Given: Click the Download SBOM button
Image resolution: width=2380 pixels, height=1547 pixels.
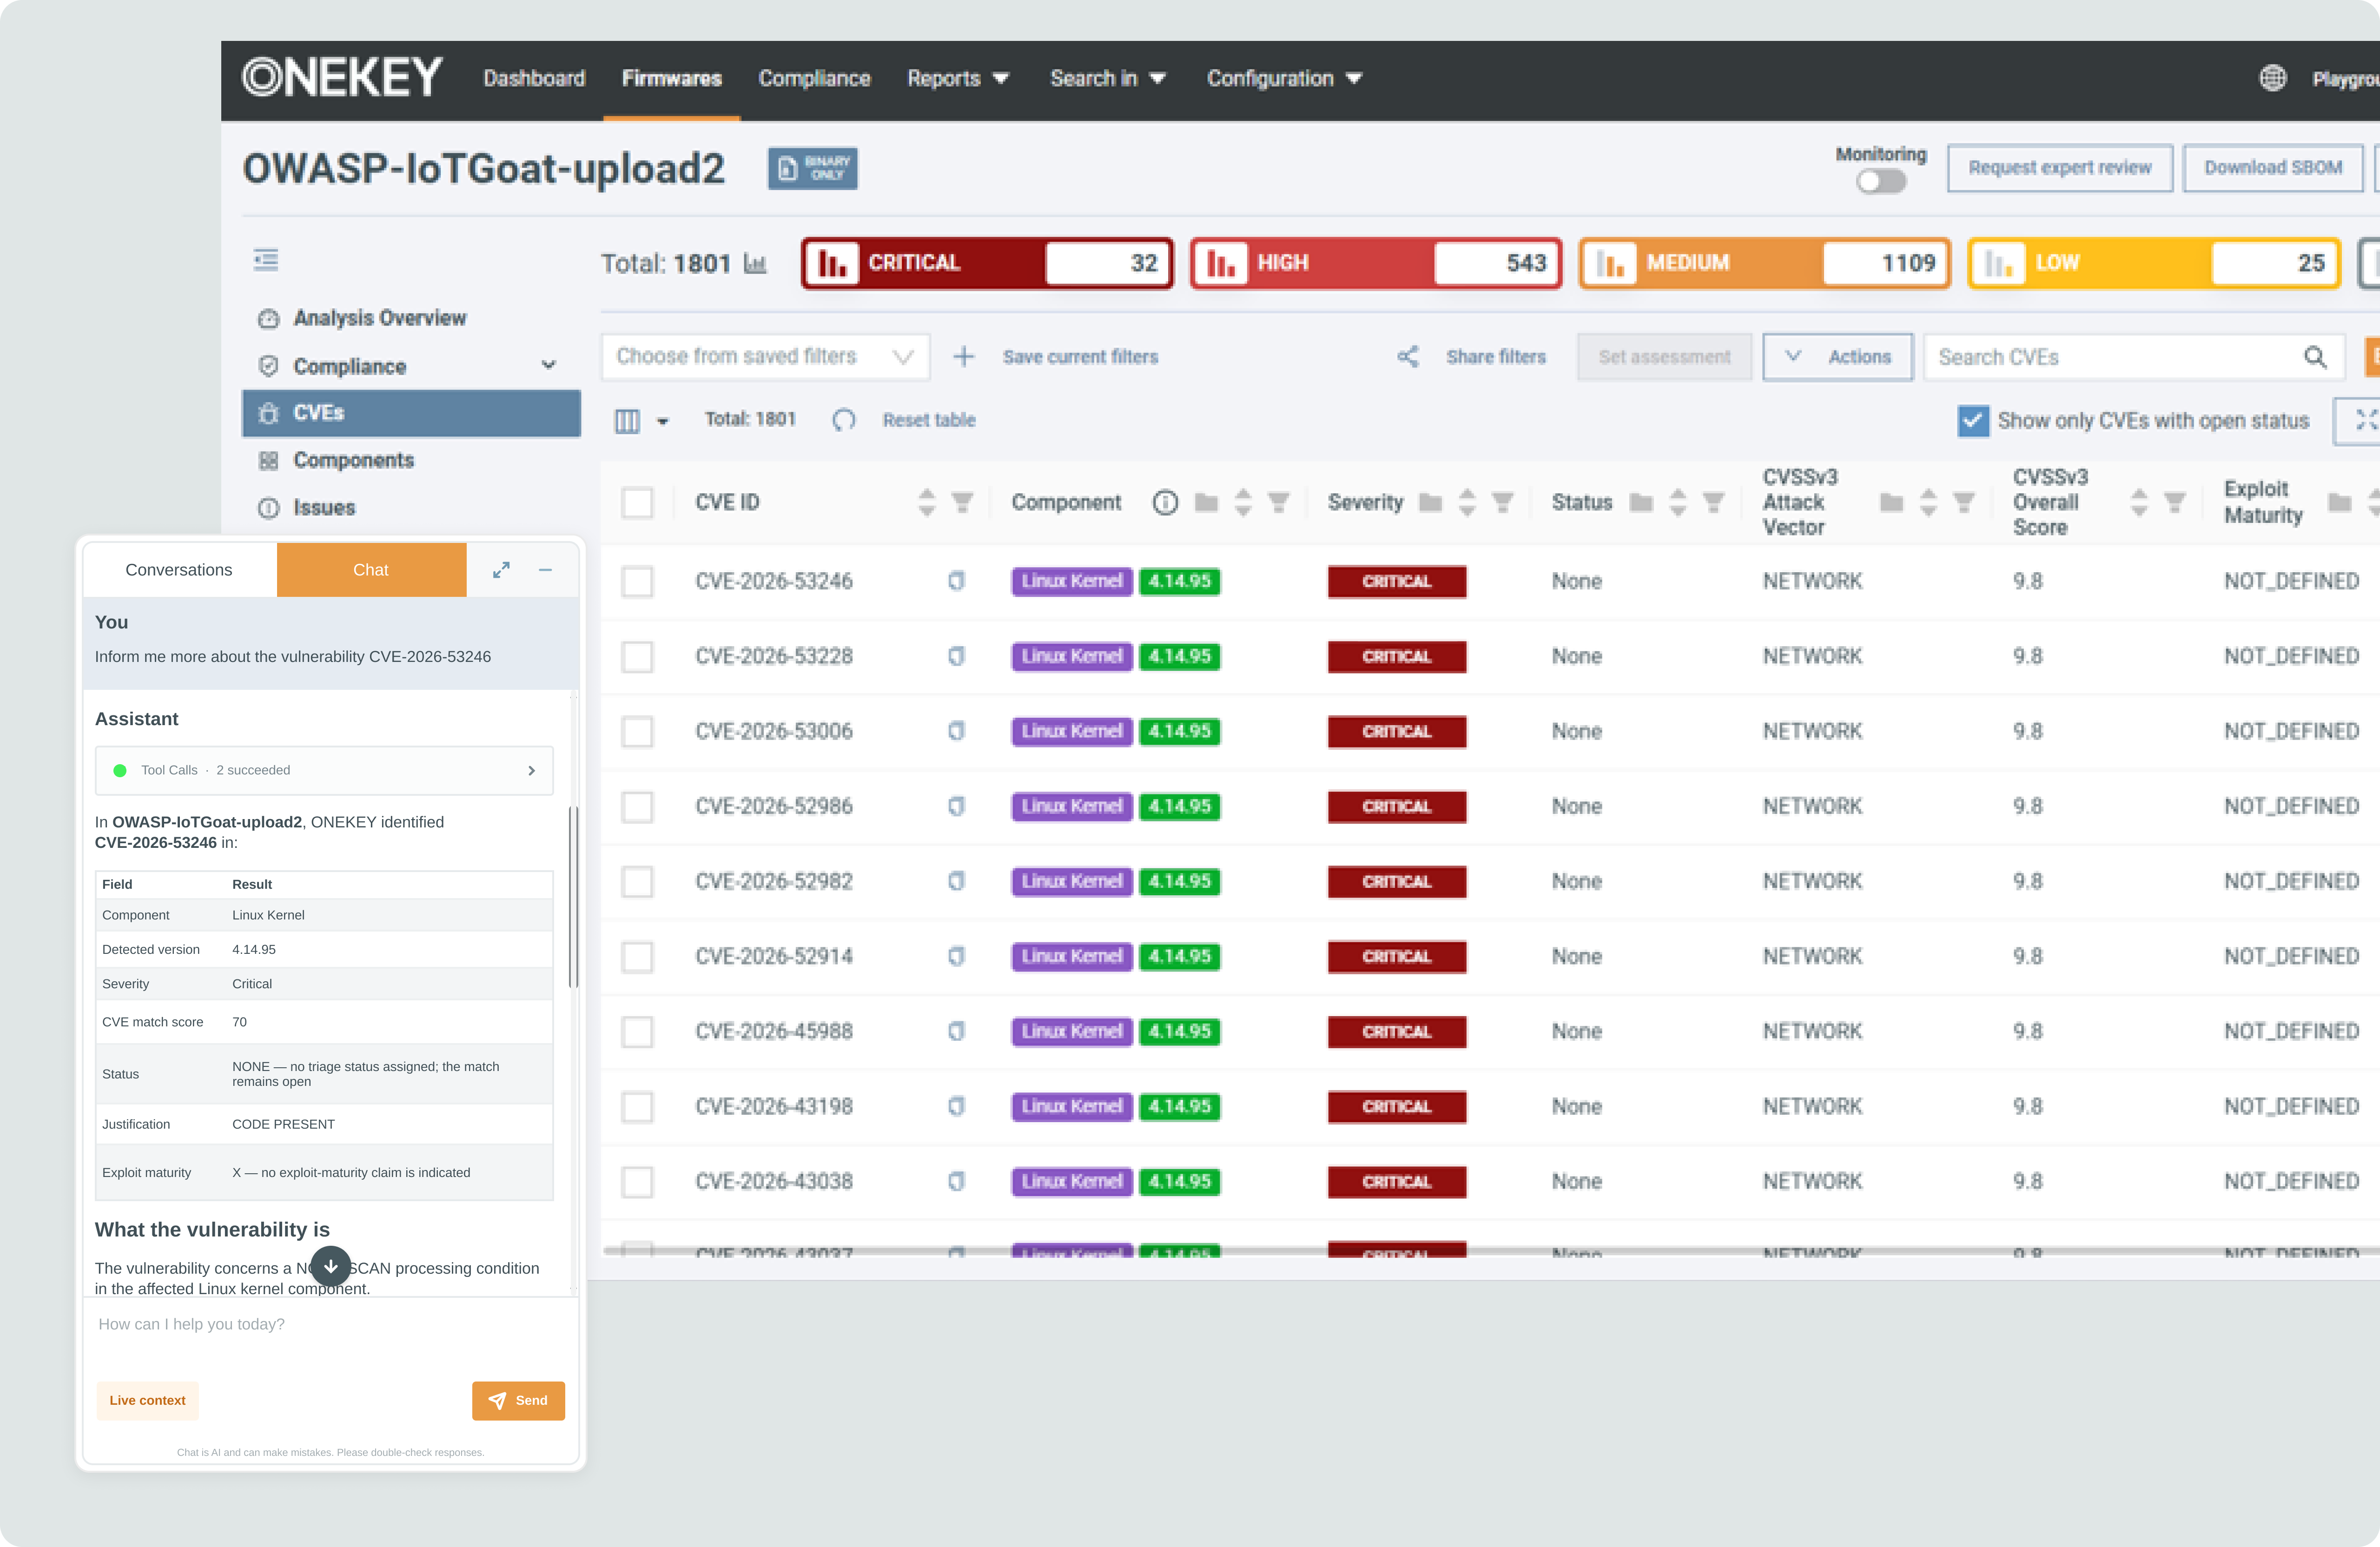Looking at the screenshot, I should [x=2272, y=168].
